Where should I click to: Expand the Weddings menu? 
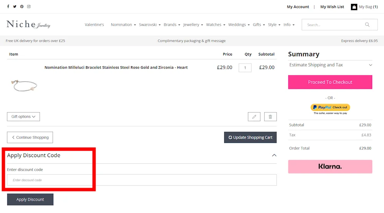[x=239, y=25]
